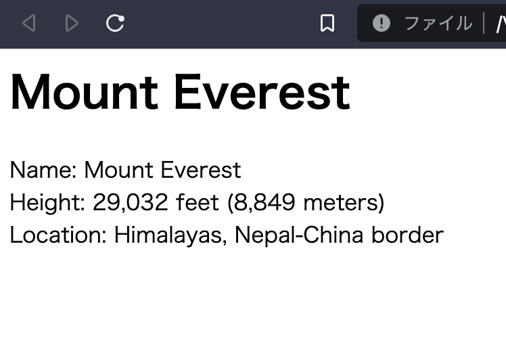Click the Nepal-China border text
Screen dimensions: 506x349
coord(339,235)
